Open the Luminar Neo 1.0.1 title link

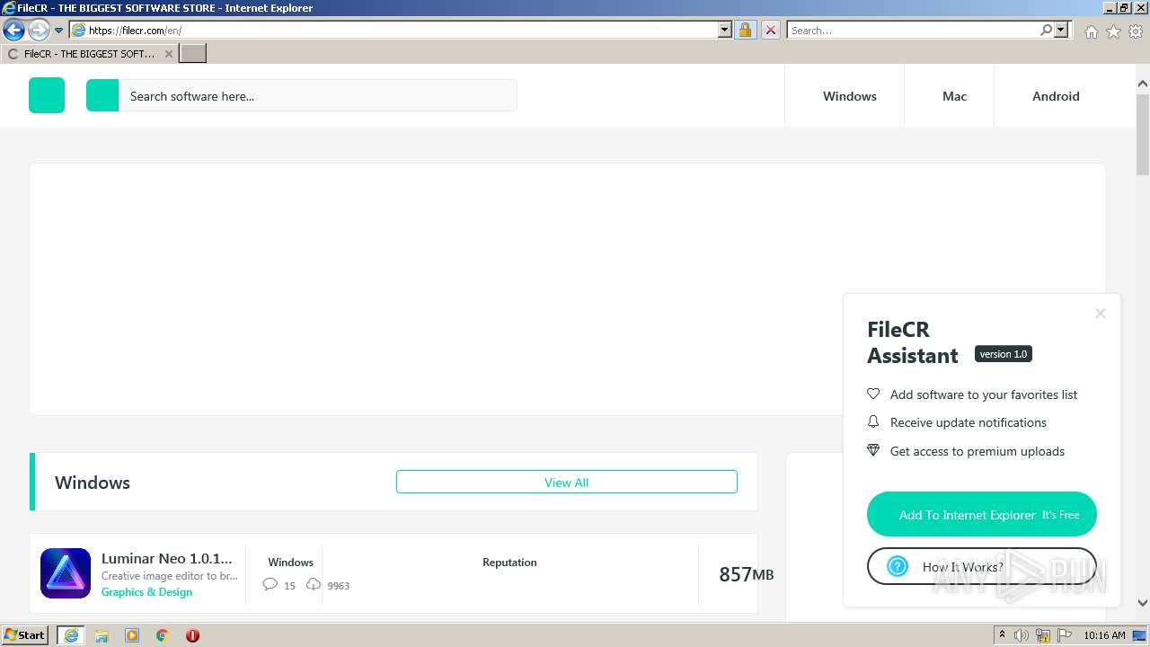click(166, 558)
